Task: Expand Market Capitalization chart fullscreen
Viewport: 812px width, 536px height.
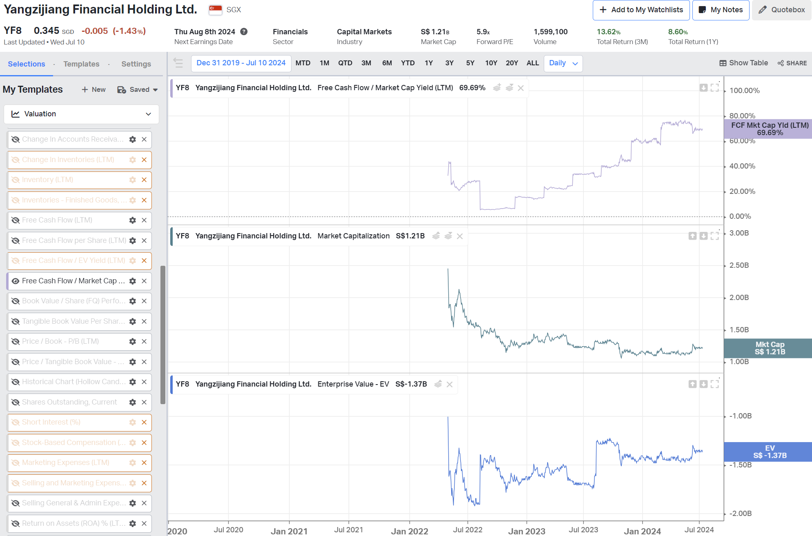Action: click(715, 236)
